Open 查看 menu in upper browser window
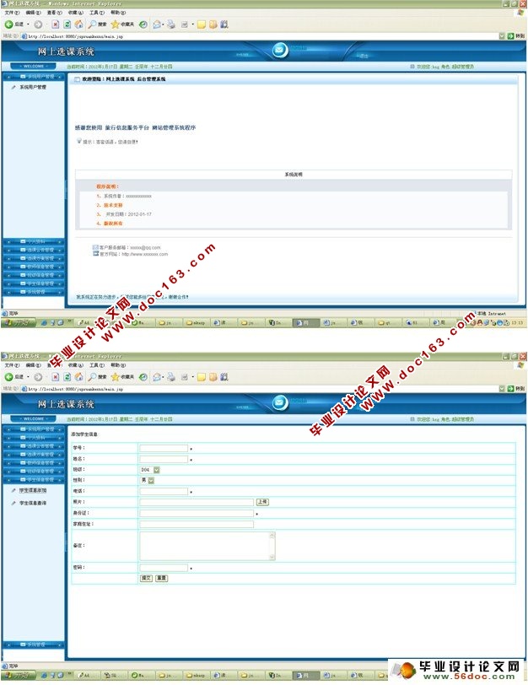 point(54,13)
